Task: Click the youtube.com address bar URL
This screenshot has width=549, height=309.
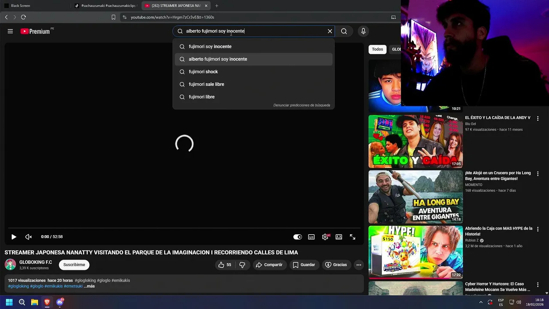Action: coord(172,17)
